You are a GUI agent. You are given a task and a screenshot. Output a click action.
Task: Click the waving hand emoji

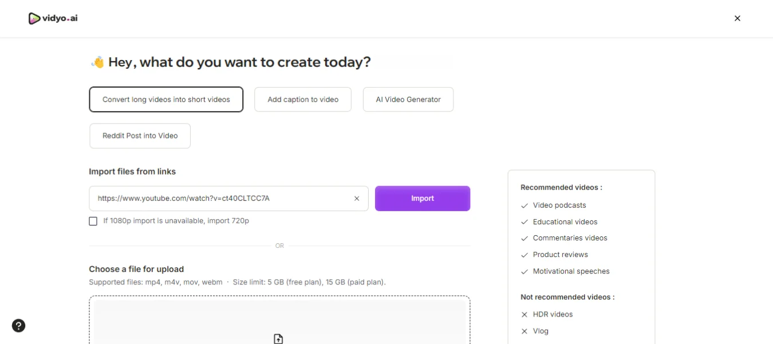[x=97, y=62]
